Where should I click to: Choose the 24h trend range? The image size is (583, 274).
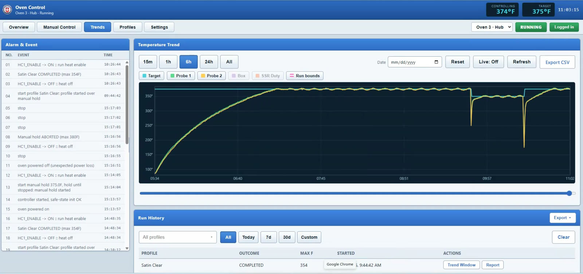tap(209, 62)
